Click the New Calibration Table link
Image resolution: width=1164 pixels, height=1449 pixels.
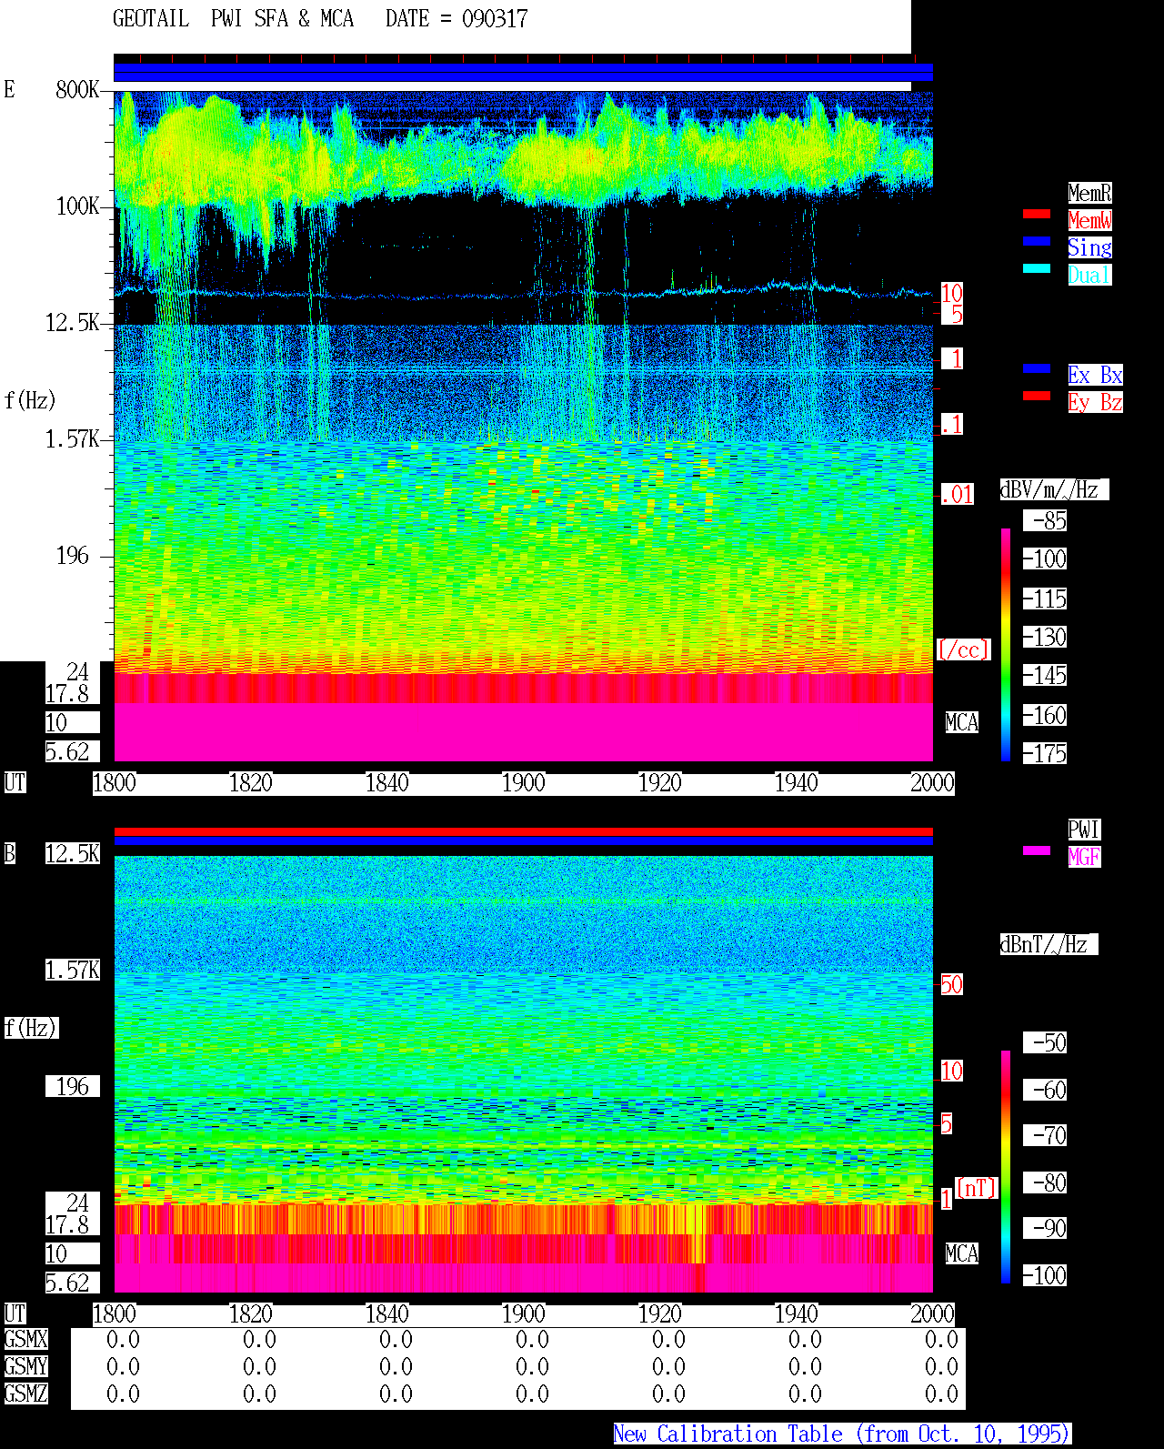(x=842, y=1434)
